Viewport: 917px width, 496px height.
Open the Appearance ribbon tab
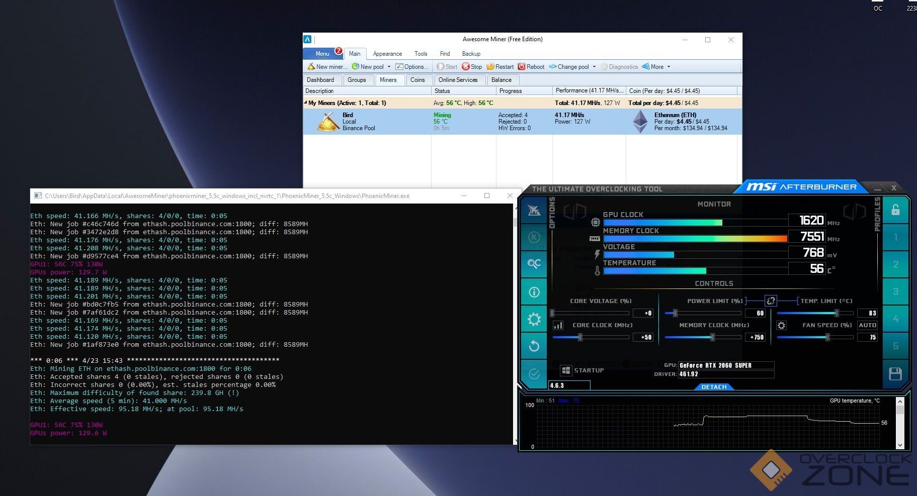387,54
